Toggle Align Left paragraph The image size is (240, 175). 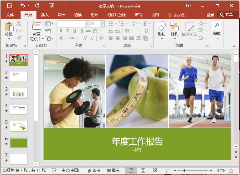[111, 38]
